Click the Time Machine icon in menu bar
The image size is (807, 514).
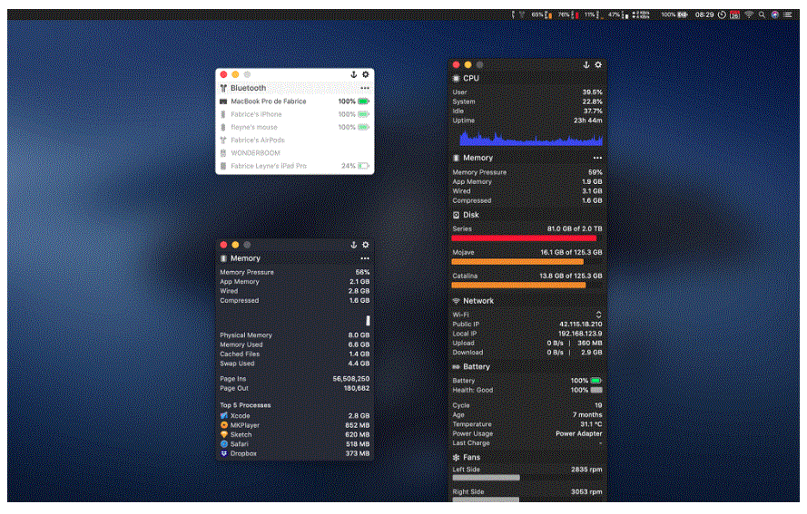tap(722, 15)
